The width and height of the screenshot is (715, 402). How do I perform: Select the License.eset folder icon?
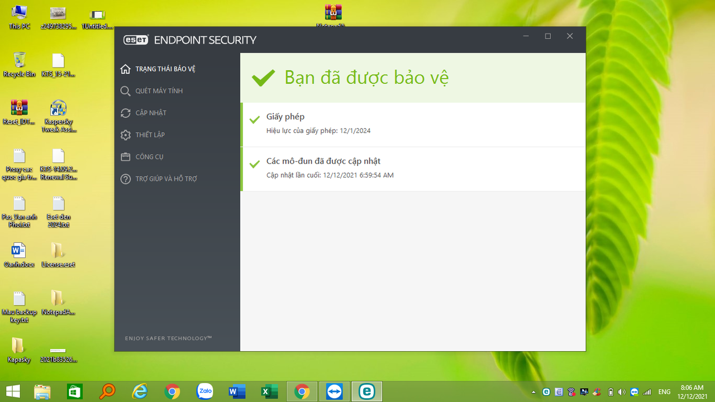click(58, 255)
